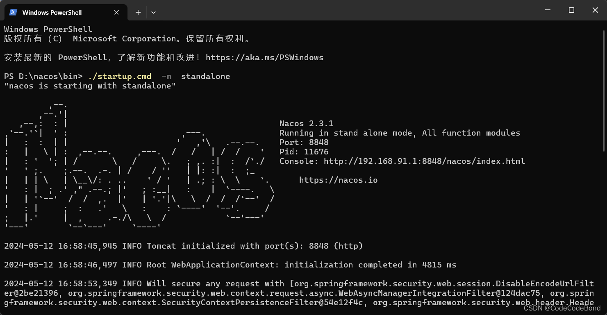Click the Nacos ASCII art logo

[x=135, y=164]
